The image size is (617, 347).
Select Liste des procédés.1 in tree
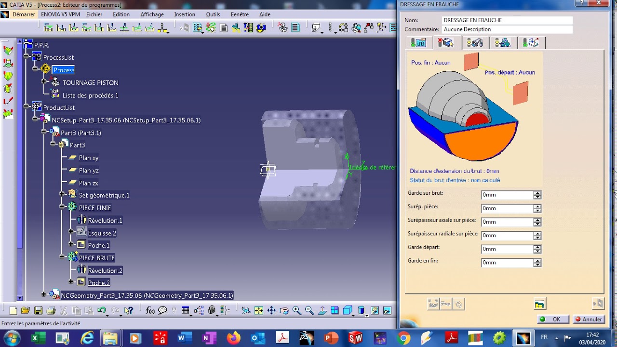[90, 95]
